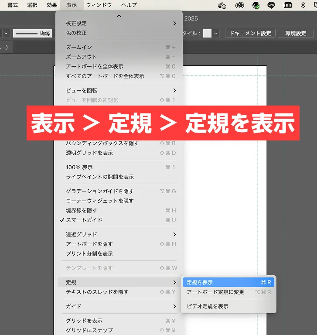Open the ウィンドウ menu in the menu bar
This screenshot has width=317, height=335.
pos(99,5)
